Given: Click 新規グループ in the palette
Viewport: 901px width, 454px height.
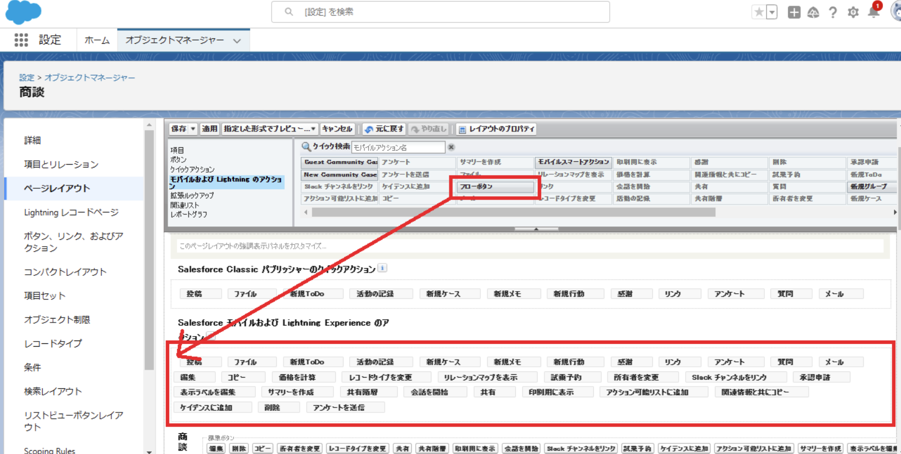Looking at the screenshot, I should (871, 187).
